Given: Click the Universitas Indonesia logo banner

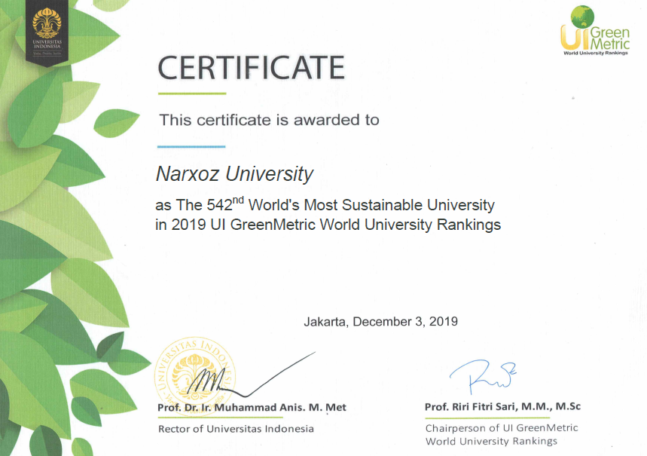Looking at the screenshot, I should pos(47,33).
